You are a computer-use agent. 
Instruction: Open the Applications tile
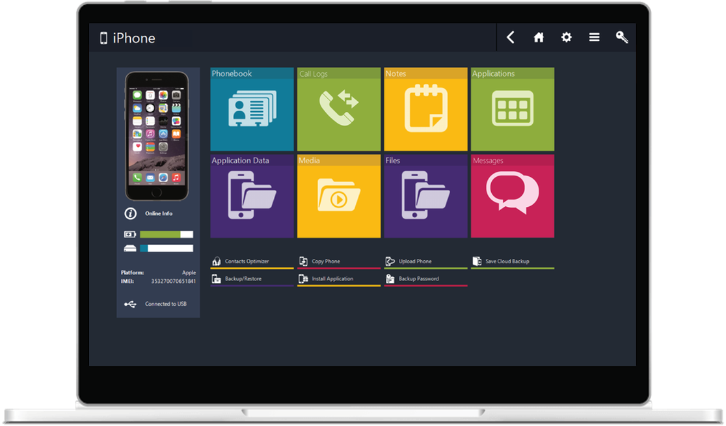pyautogui.click(x=512, y=109)
